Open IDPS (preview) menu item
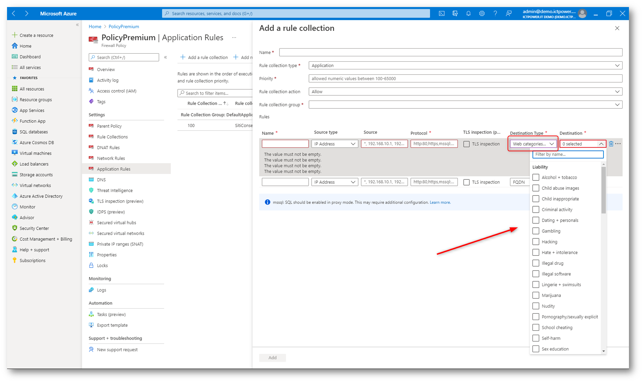643x383 pixels. 111,212
